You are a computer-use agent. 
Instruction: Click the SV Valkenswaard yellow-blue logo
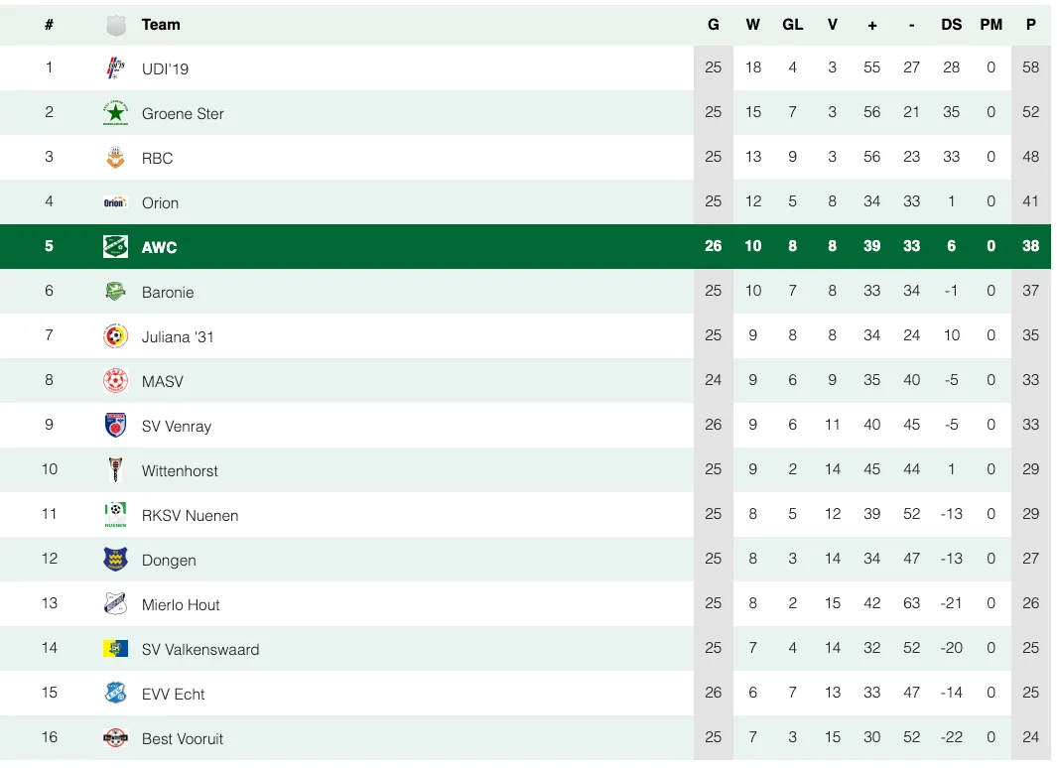[x=116, y=649]
